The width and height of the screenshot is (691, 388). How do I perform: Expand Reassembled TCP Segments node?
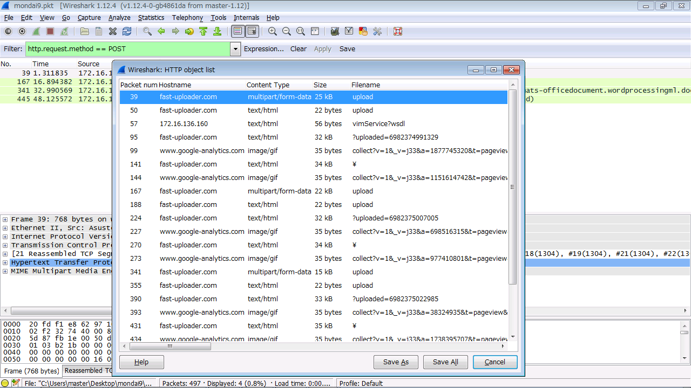point(5,254)
